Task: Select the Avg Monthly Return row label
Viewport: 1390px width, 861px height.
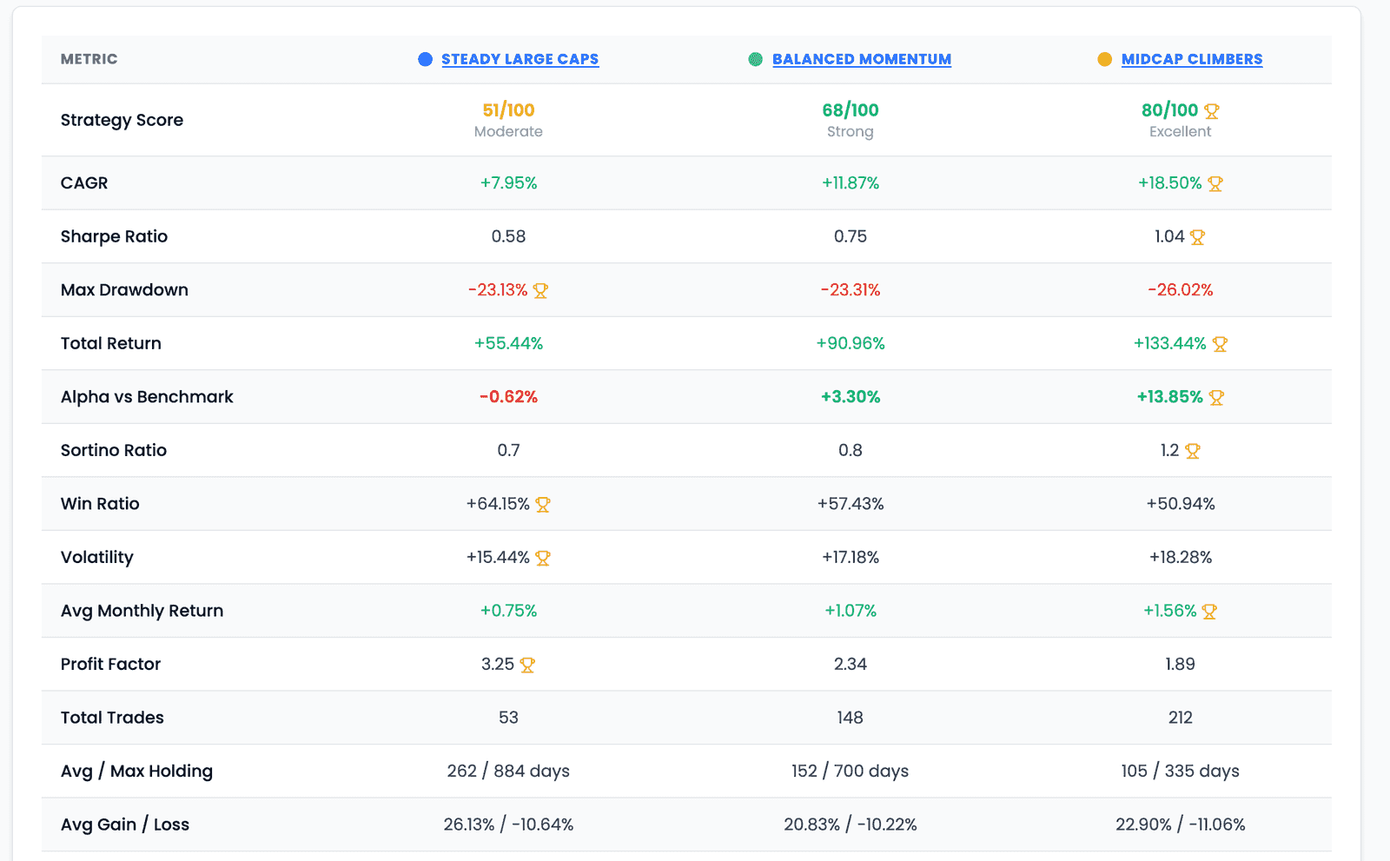Action: [x=142, y=611]
